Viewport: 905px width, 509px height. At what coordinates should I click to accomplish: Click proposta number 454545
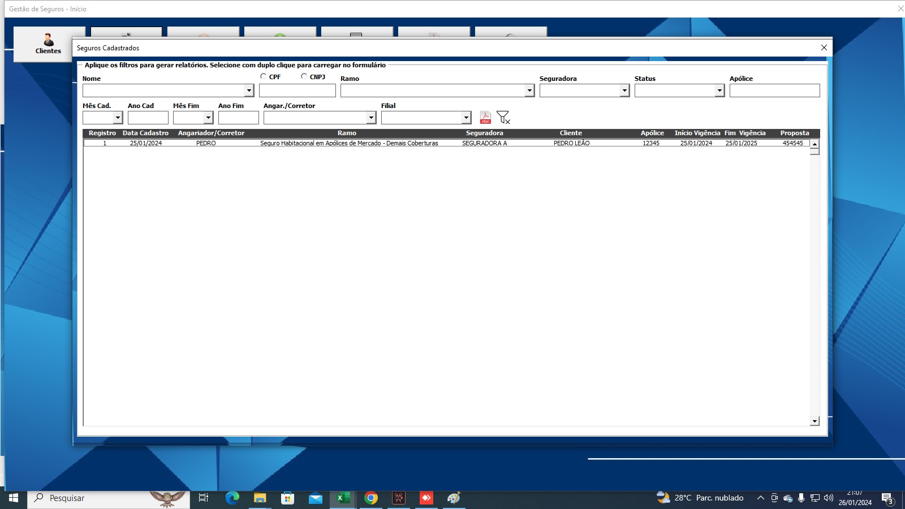[792, 143]
